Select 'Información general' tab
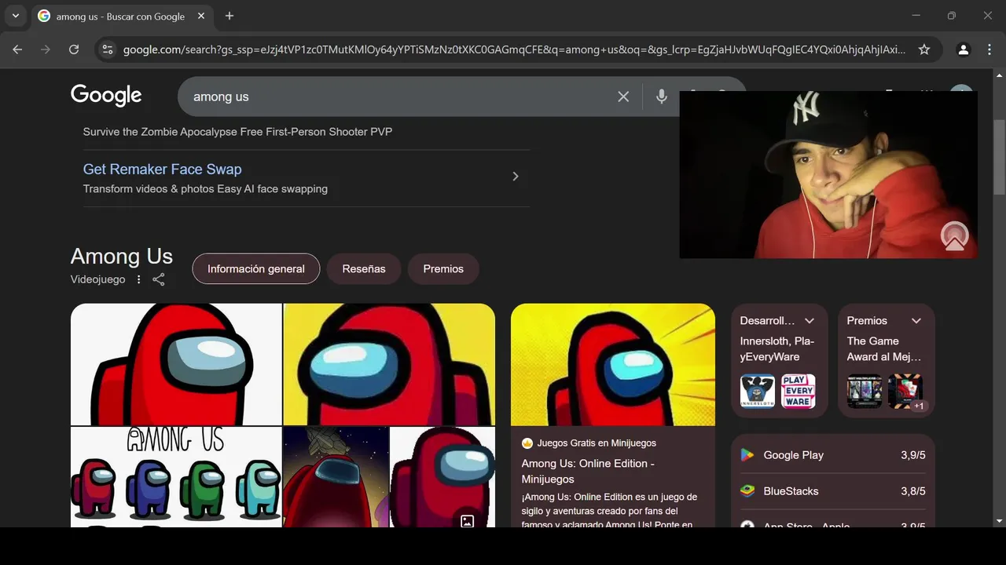Screen dimensions: 1006x565 (x=256, y=268)
